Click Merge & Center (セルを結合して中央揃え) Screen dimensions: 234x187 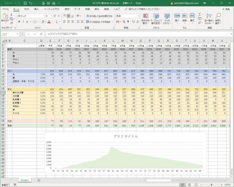click(98, 22)
